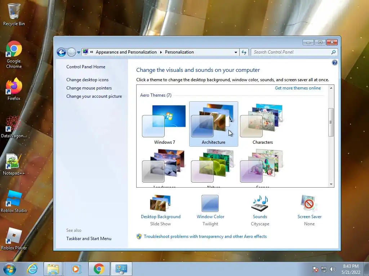Image resolution: width=369 pixels, height=276 pixels.
Task: Open Troubleshoot problems with transparency link
Action: tap(205, 236)
